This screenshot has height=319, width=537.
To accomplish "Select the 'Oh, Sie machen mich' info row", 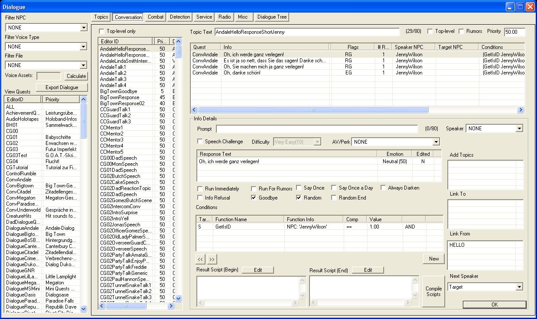I will [x=358, y=67].
